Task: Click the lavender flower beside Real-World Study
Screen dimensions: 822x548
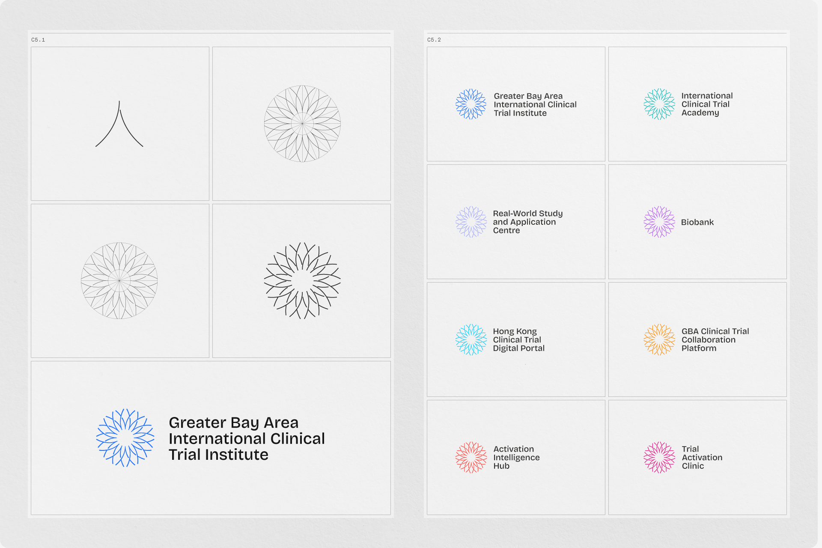Action: coord(471,222)
